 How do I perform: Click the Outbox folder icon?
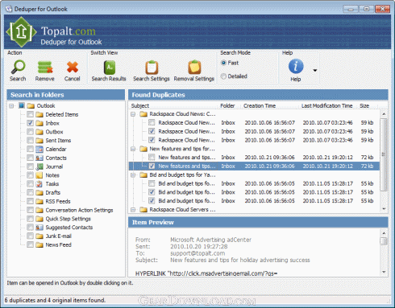click(39, 132)
